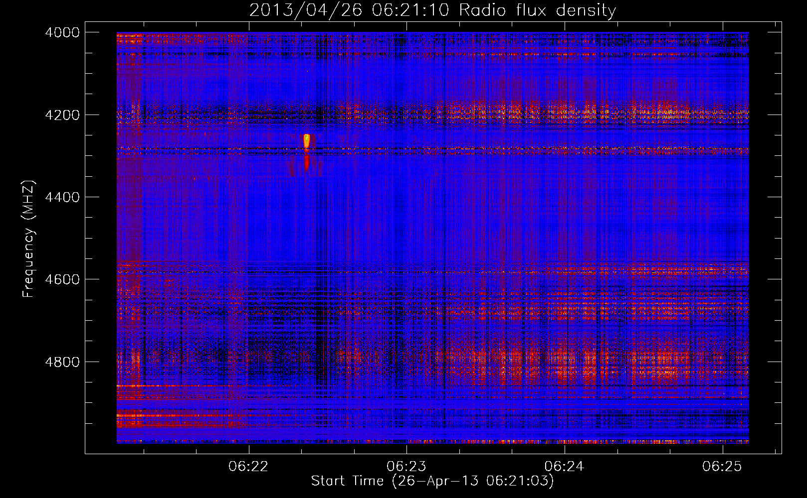
Task: Click the 06:22 time tick label
Action: (x=248, y=467)
